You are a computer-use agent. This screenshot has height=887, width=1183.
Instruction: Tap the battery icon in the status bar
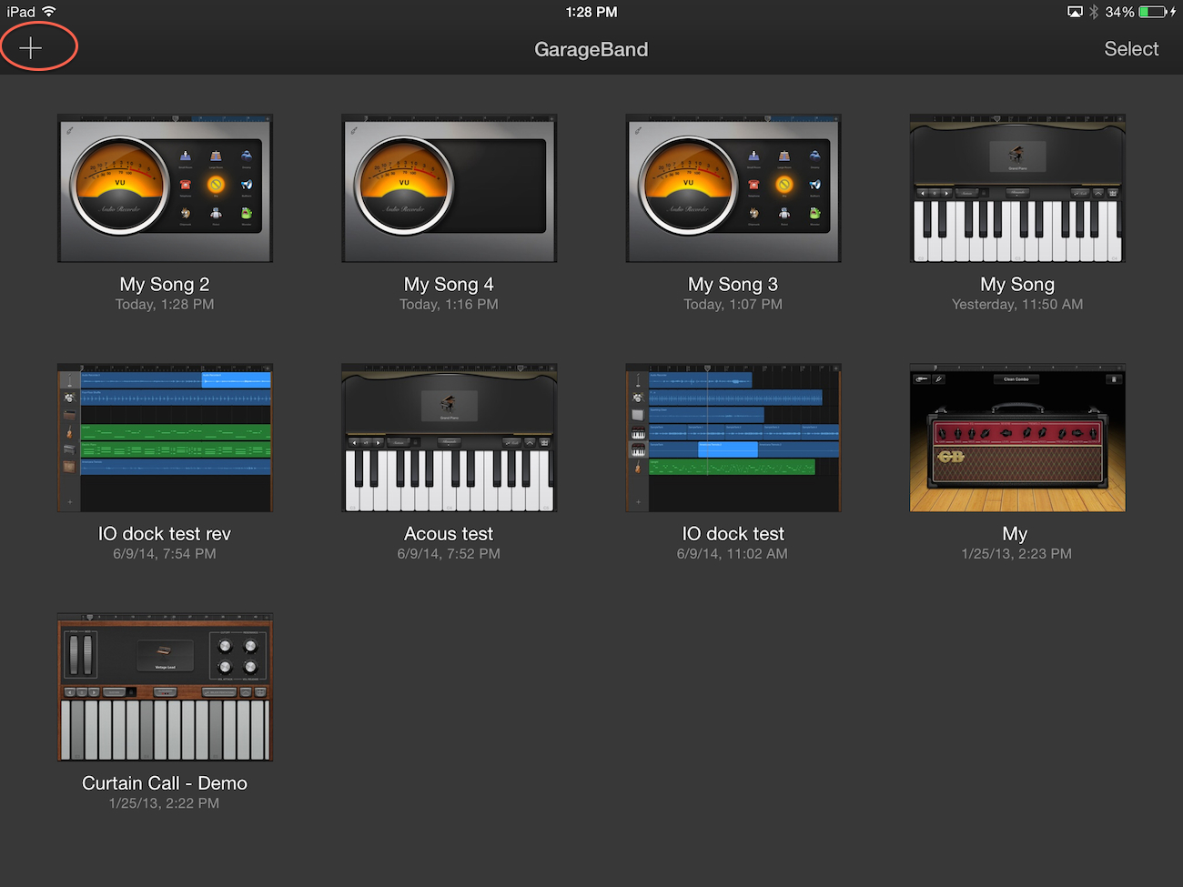(x=1153, y=12)
